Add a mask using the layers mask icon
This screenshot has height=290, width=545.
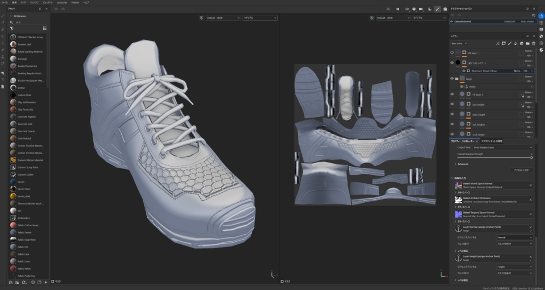(x=503, y=44)
